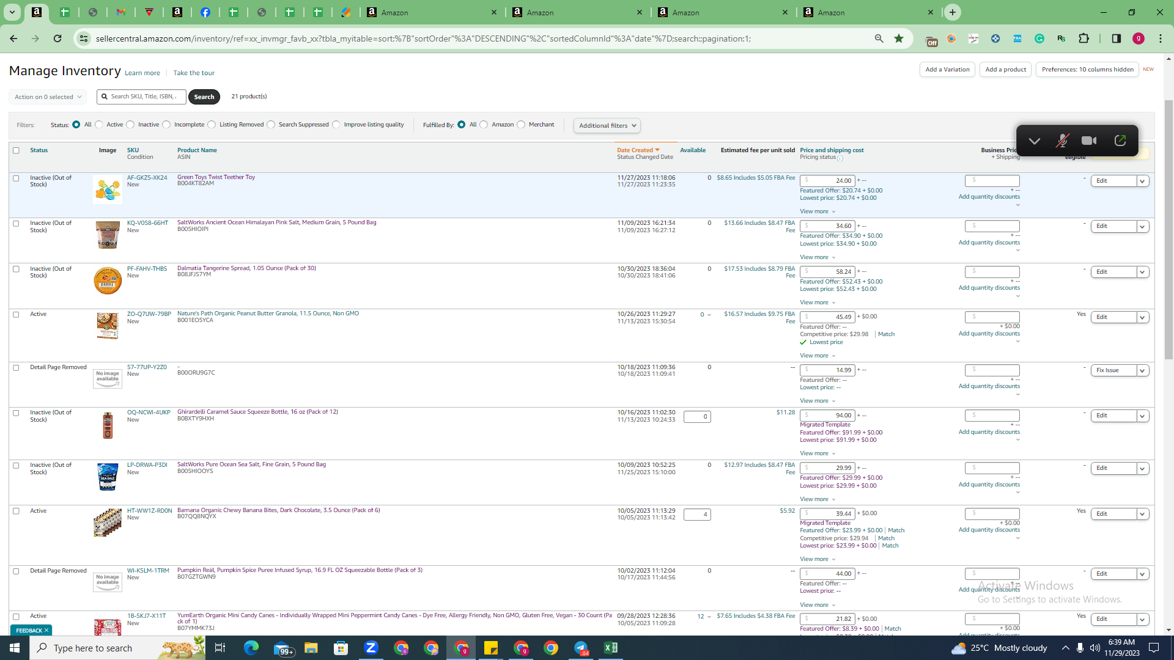The image size is (1174, 660).
Task: Switch to the second Amazon browser tab
Action: (578, 12)
